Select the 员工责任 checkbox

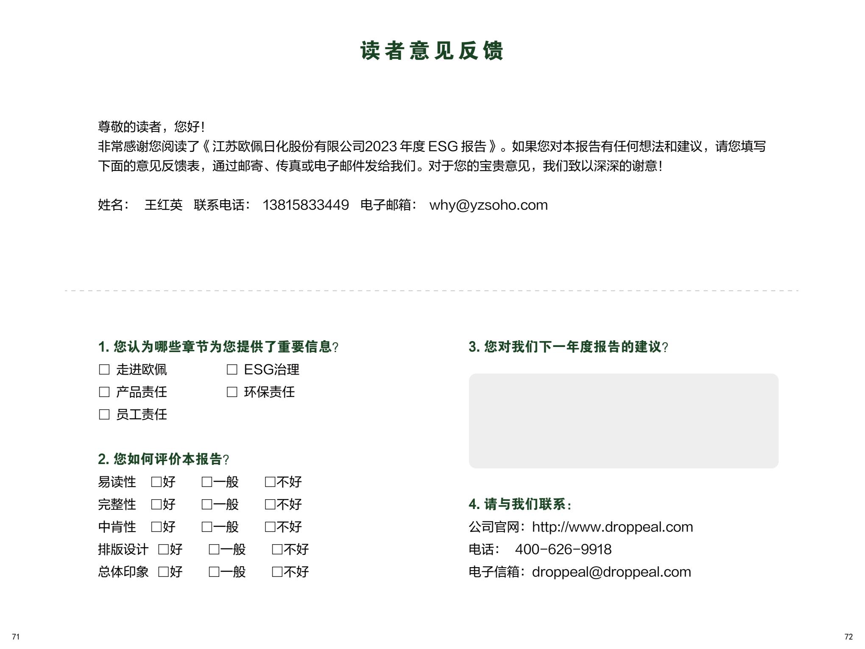pyautogui.click(x=104, y=414)
